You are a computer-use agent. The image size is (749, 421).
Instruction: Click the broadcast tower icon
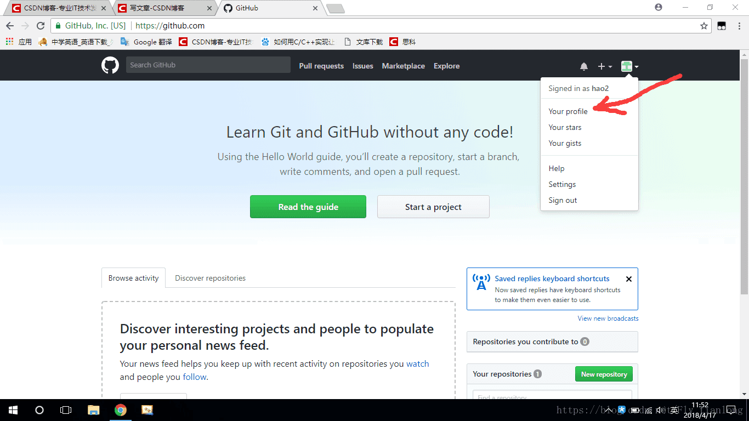click(481, 282)
